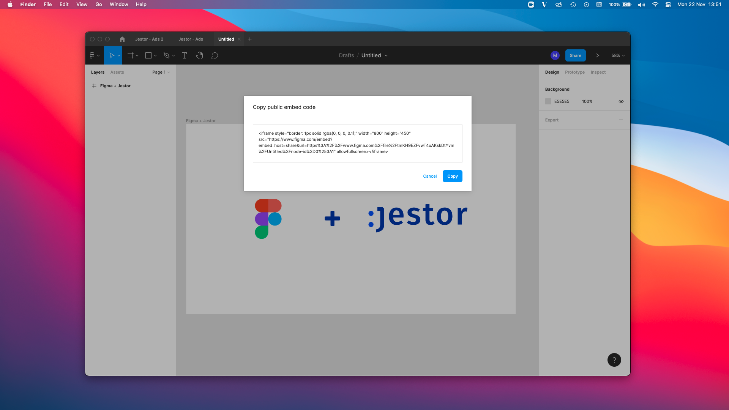Select the Untitled tab
729x410 pixels.
[x=226, y=39]
